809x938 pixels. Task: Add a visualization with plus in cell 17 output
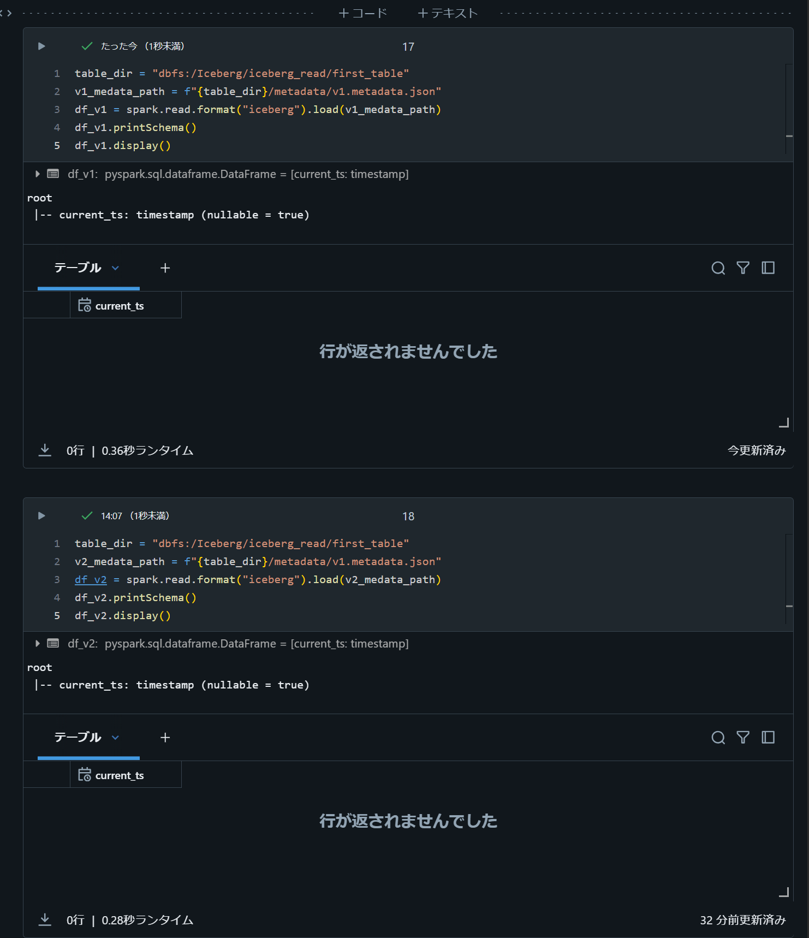tap(165, 268)
